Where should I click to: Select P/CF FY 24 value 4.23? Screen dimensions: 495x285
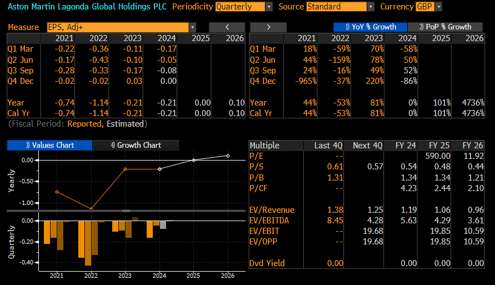pos(408,188)
